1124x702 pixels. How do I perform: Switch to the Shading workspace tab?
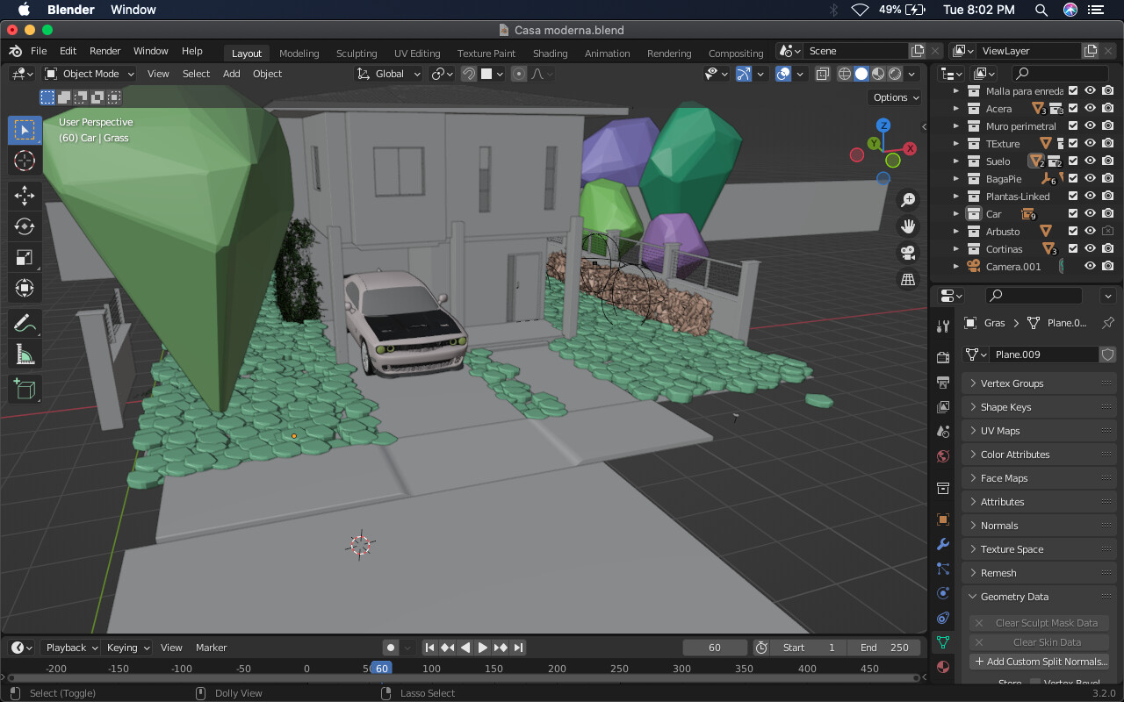[550, 54]
